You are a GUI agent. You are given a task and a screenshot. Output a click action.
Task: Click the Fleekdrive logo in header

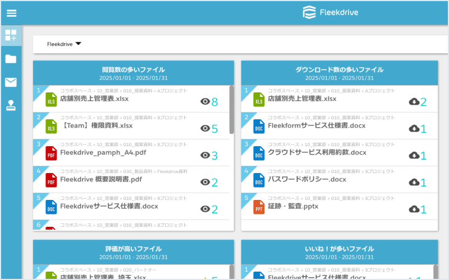pos(331,12)
